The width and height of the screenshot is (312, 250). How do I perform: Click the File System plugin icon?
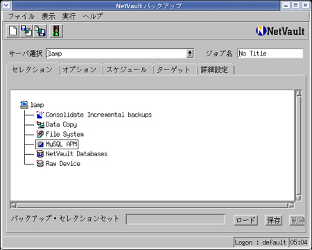tap(40, 134)
